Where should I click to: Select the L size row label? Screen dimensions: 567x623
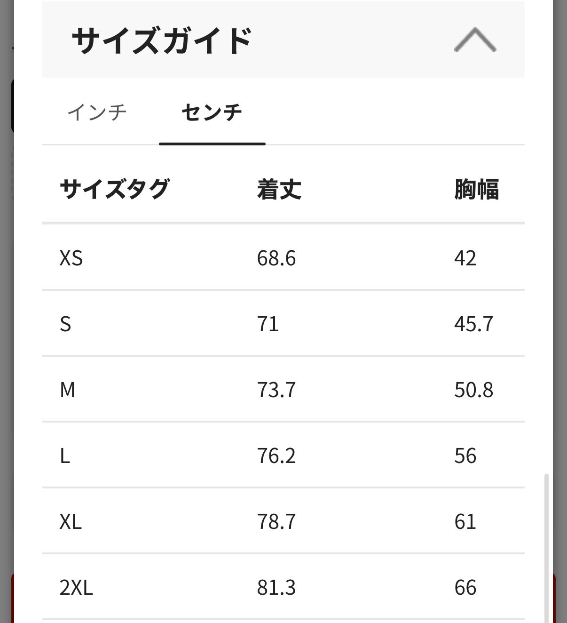click(x=65, y=455)
